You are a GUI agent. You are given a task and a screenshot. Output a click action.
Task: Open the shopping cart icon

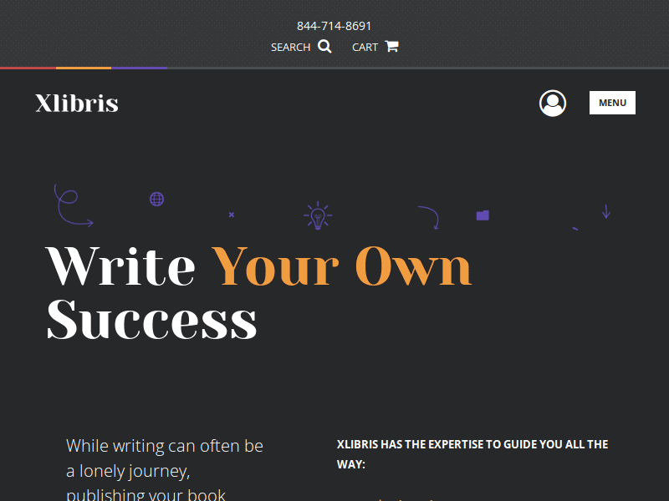391,46
